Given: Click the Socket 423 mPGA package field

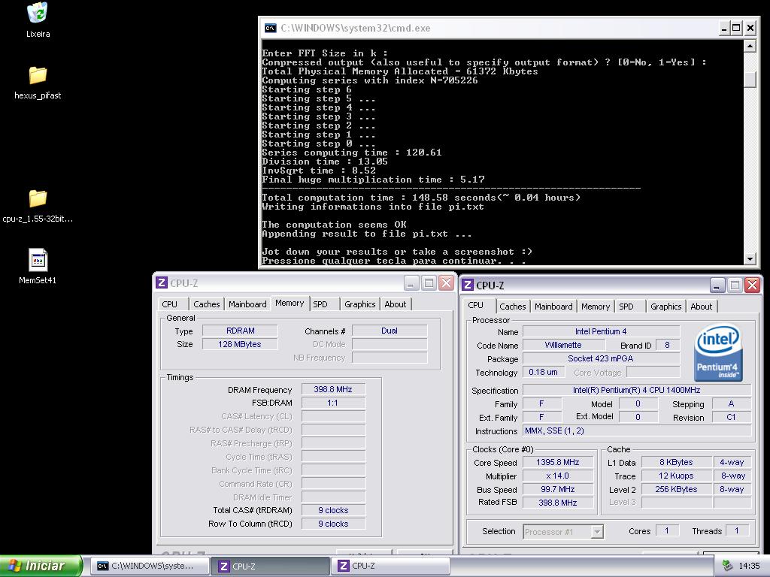Looking at the screenshot, I should tap(601, 358).
